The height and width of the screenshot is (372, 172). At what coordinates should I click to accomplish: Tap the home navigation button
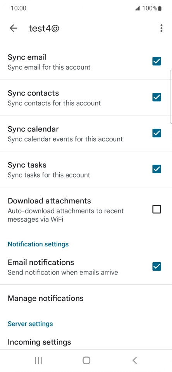tap(86, 360)
